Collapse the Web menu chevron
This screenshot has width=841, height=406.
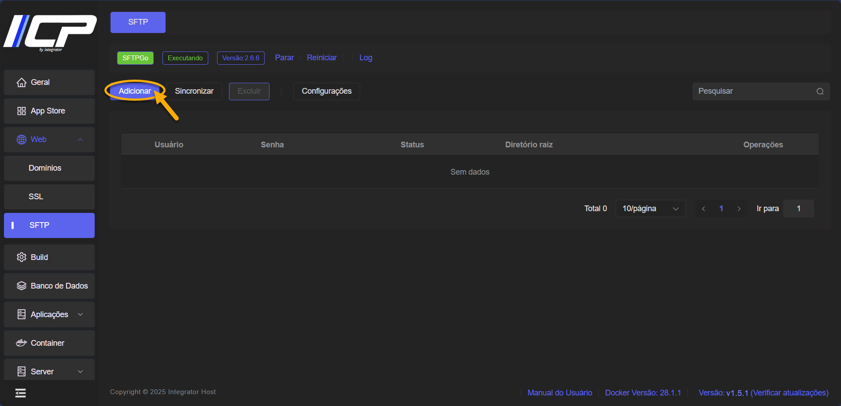pyautogui.click(x=80, y=139)
